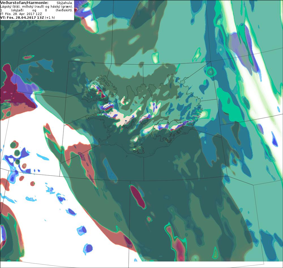Select the "VT: Fös. 28.04.2017 13Z (+1 h)" line
This screenshot has height=268, width=283.
point(28,18)
